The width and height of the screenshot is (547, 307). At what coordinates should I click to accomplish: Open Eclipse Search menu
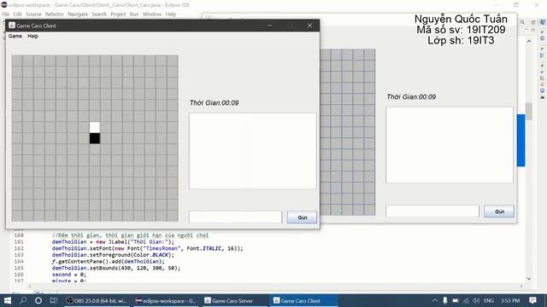(x=99, y=14)
